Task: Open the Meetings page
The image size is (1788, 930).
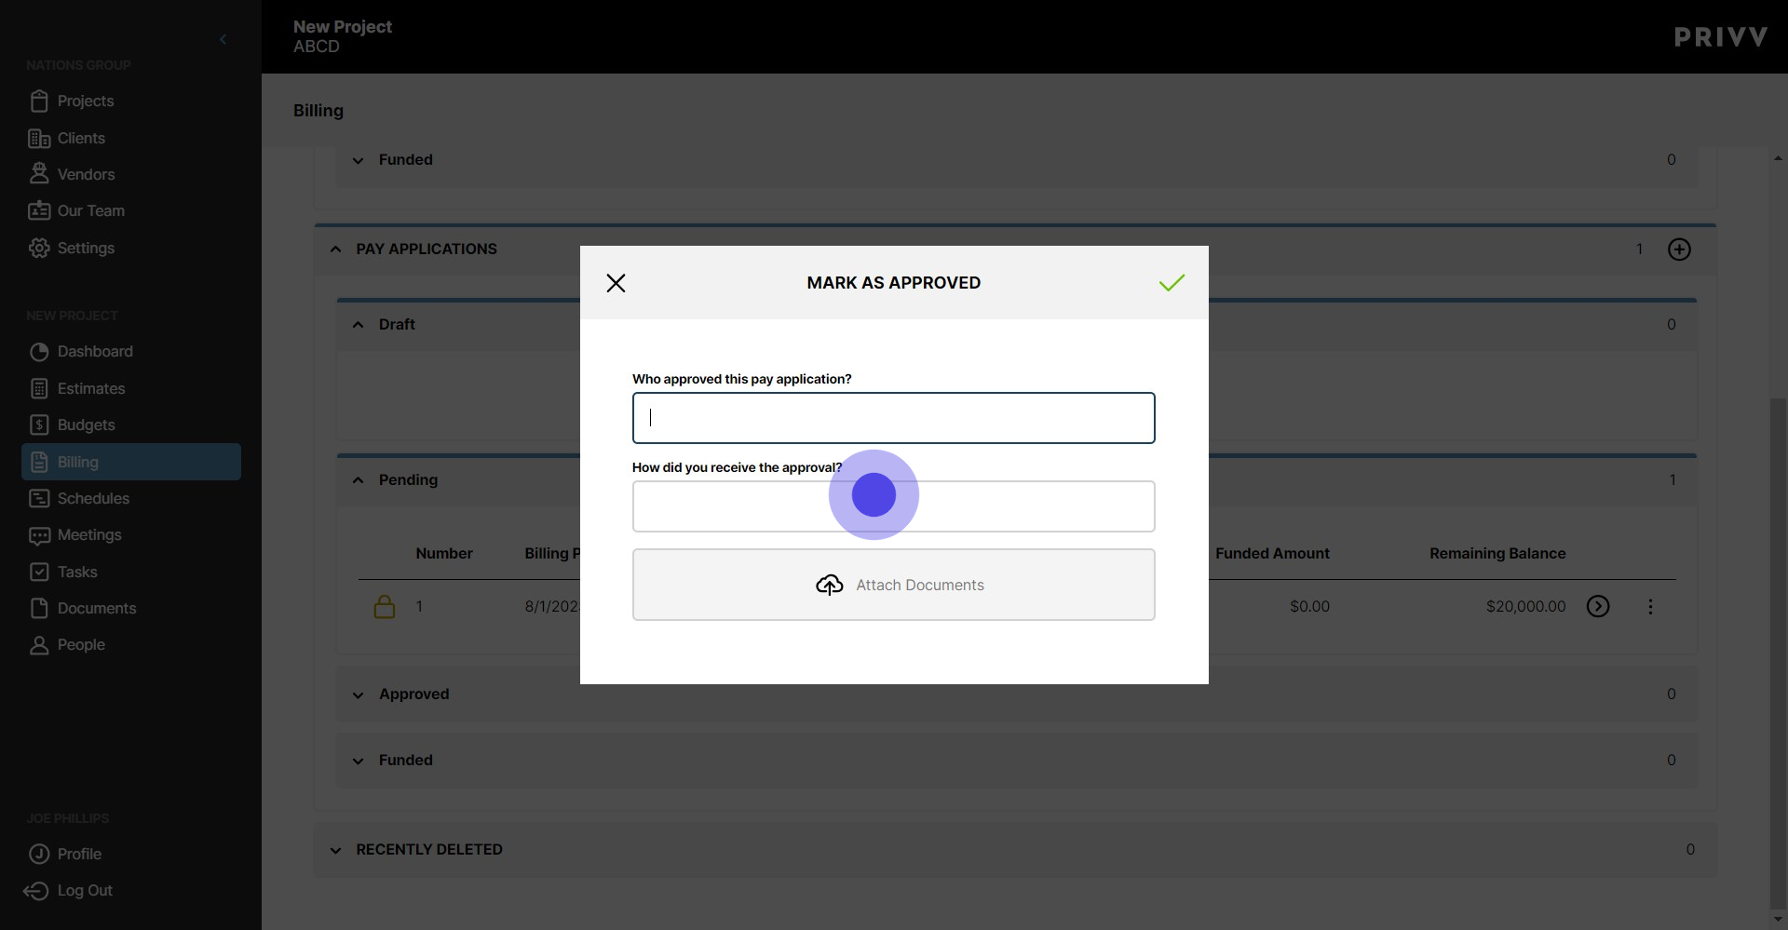Action: (89, 534)
